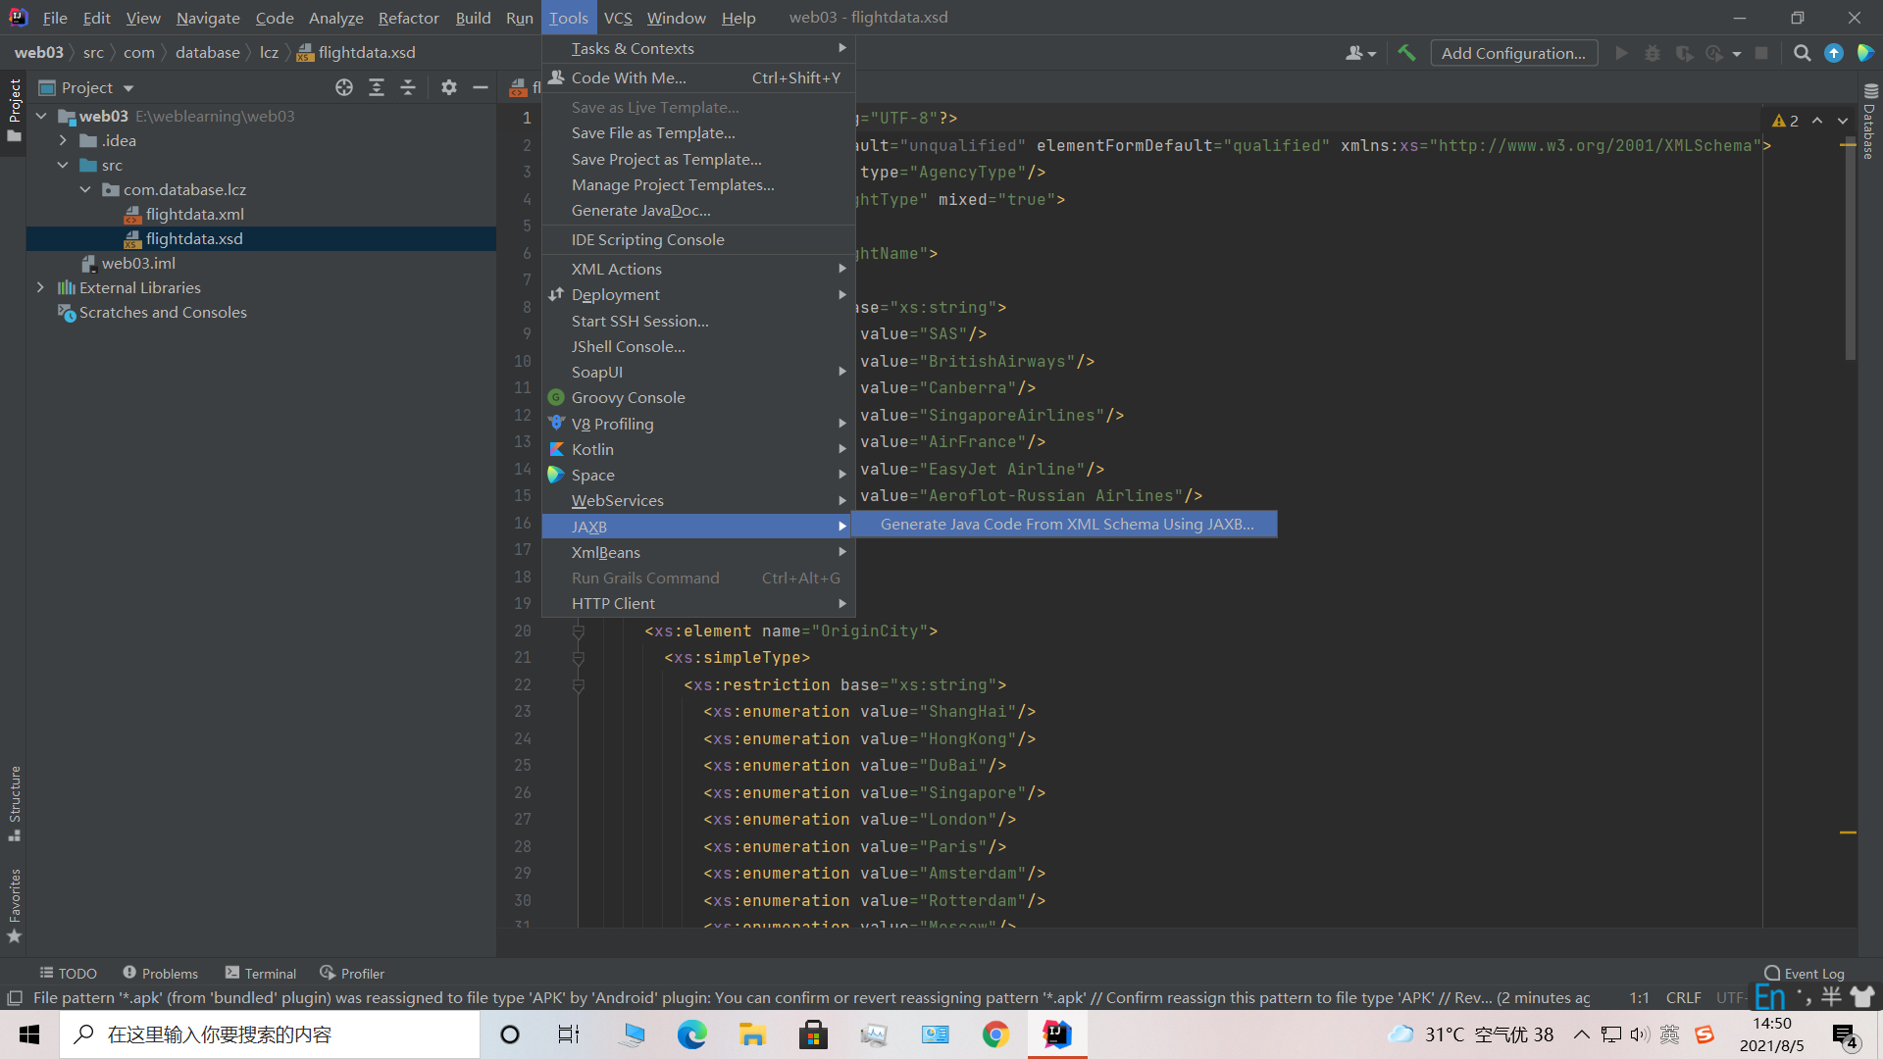Open Cortana circle icon in taskbar

tap(510, 1034)
